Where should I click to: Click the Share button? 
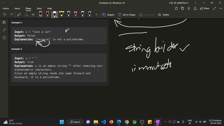pos(204,8)
